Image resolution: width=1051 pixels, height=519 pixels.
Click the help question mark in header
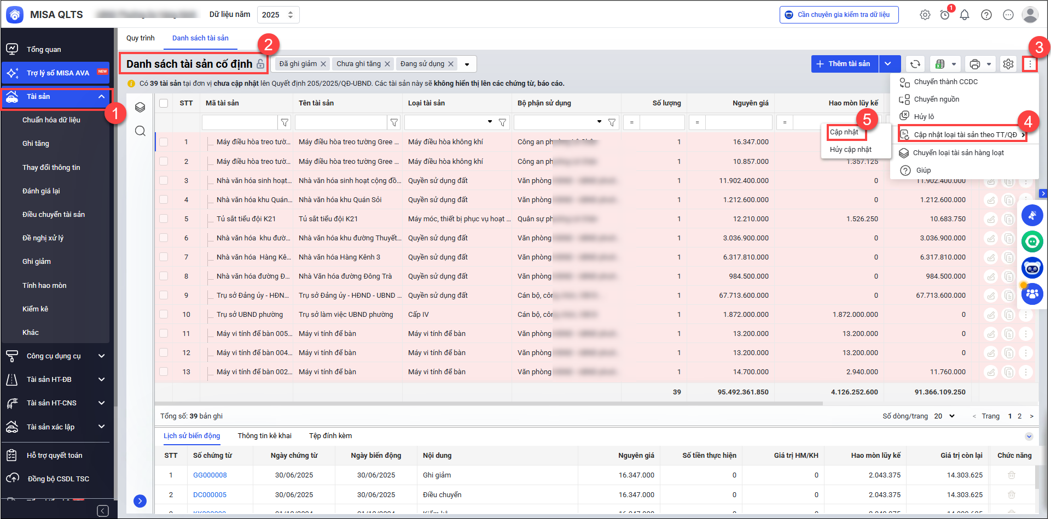point(986,15)
